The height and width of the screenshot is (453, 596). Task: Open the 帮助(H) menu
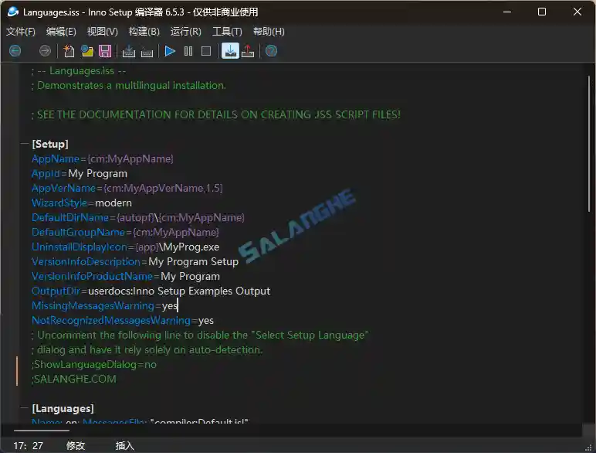point(269,32)
